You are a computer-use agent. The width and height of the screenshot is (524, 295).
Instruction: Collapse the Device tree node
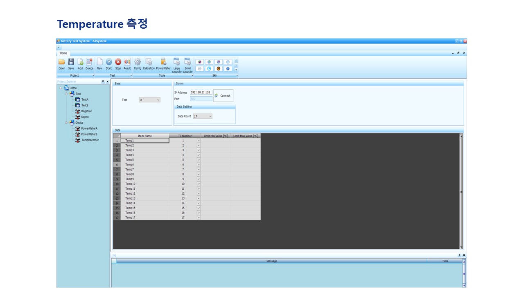tap(66, 123)
